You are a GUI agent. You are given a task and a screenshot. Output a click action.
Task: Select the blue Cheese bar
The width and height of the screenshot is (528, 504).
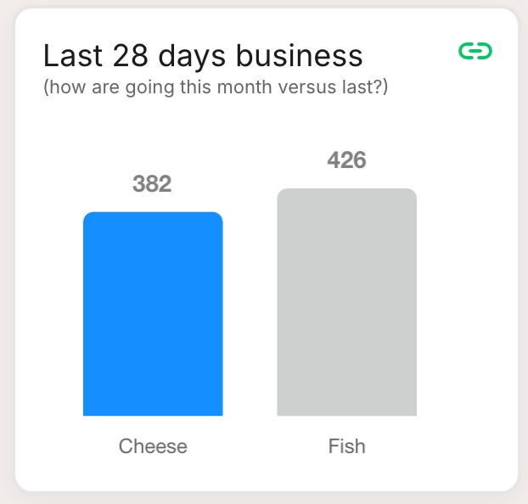click(153, 314)
